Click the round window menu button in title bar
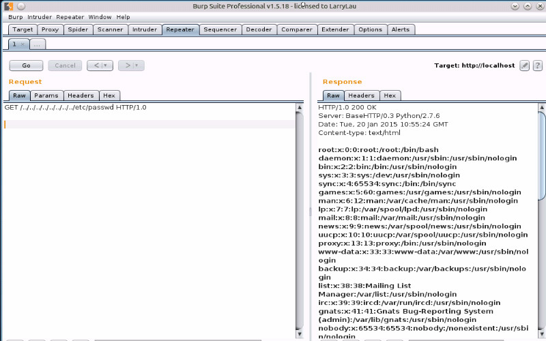The width and height of the screenshot is (546, 341). coord(21,6)
